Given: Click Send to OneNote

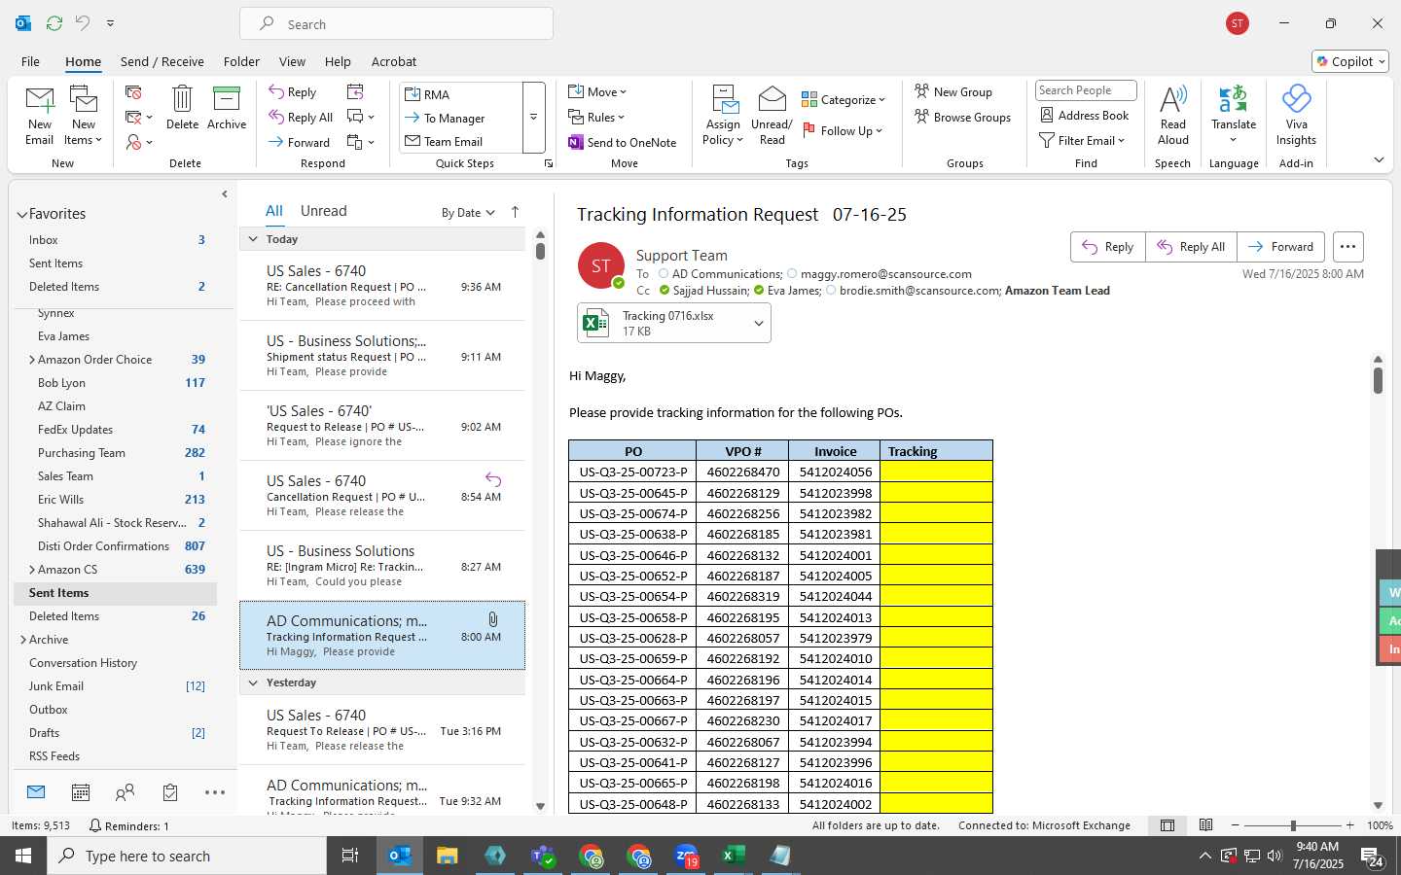Looking at the screenshot, I should pos(623,142).
